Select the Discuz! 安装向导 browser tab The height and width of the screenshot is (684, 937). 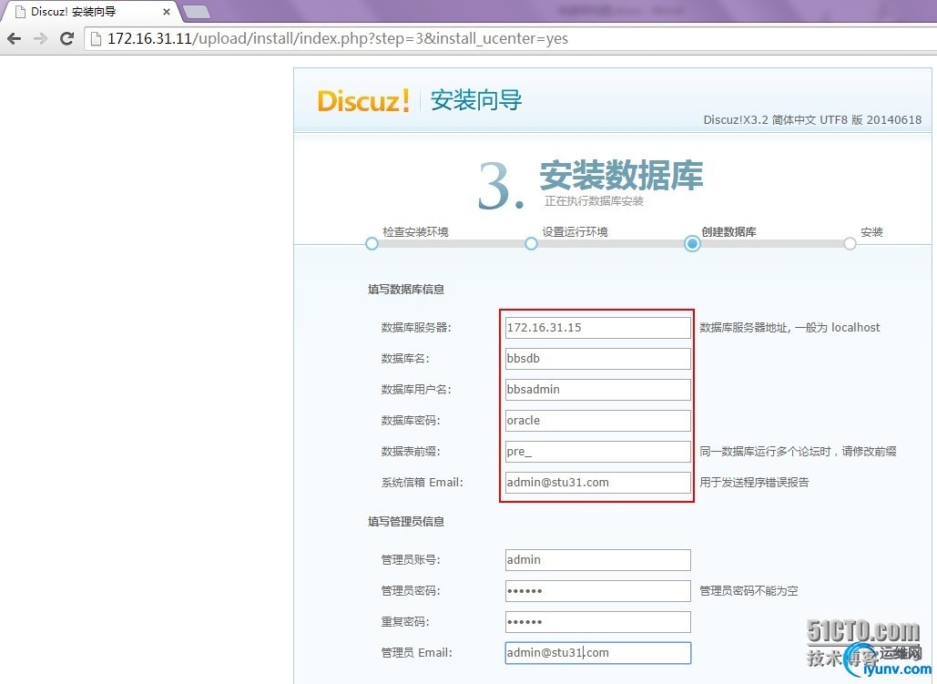[x=89, y=11]
